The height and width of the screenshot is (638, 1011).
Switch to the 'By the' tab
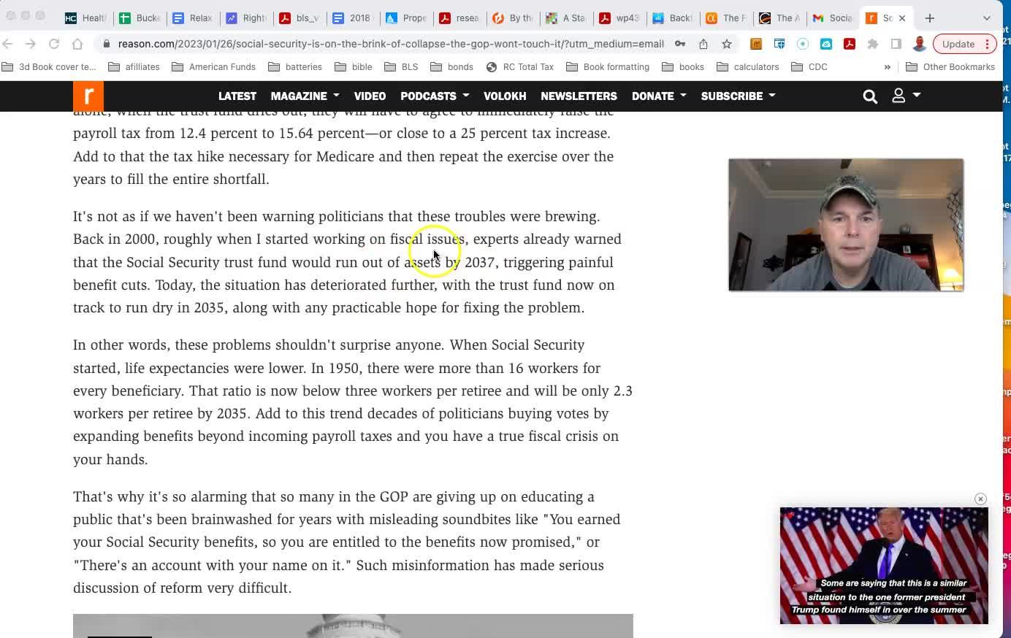click(514, 18)
